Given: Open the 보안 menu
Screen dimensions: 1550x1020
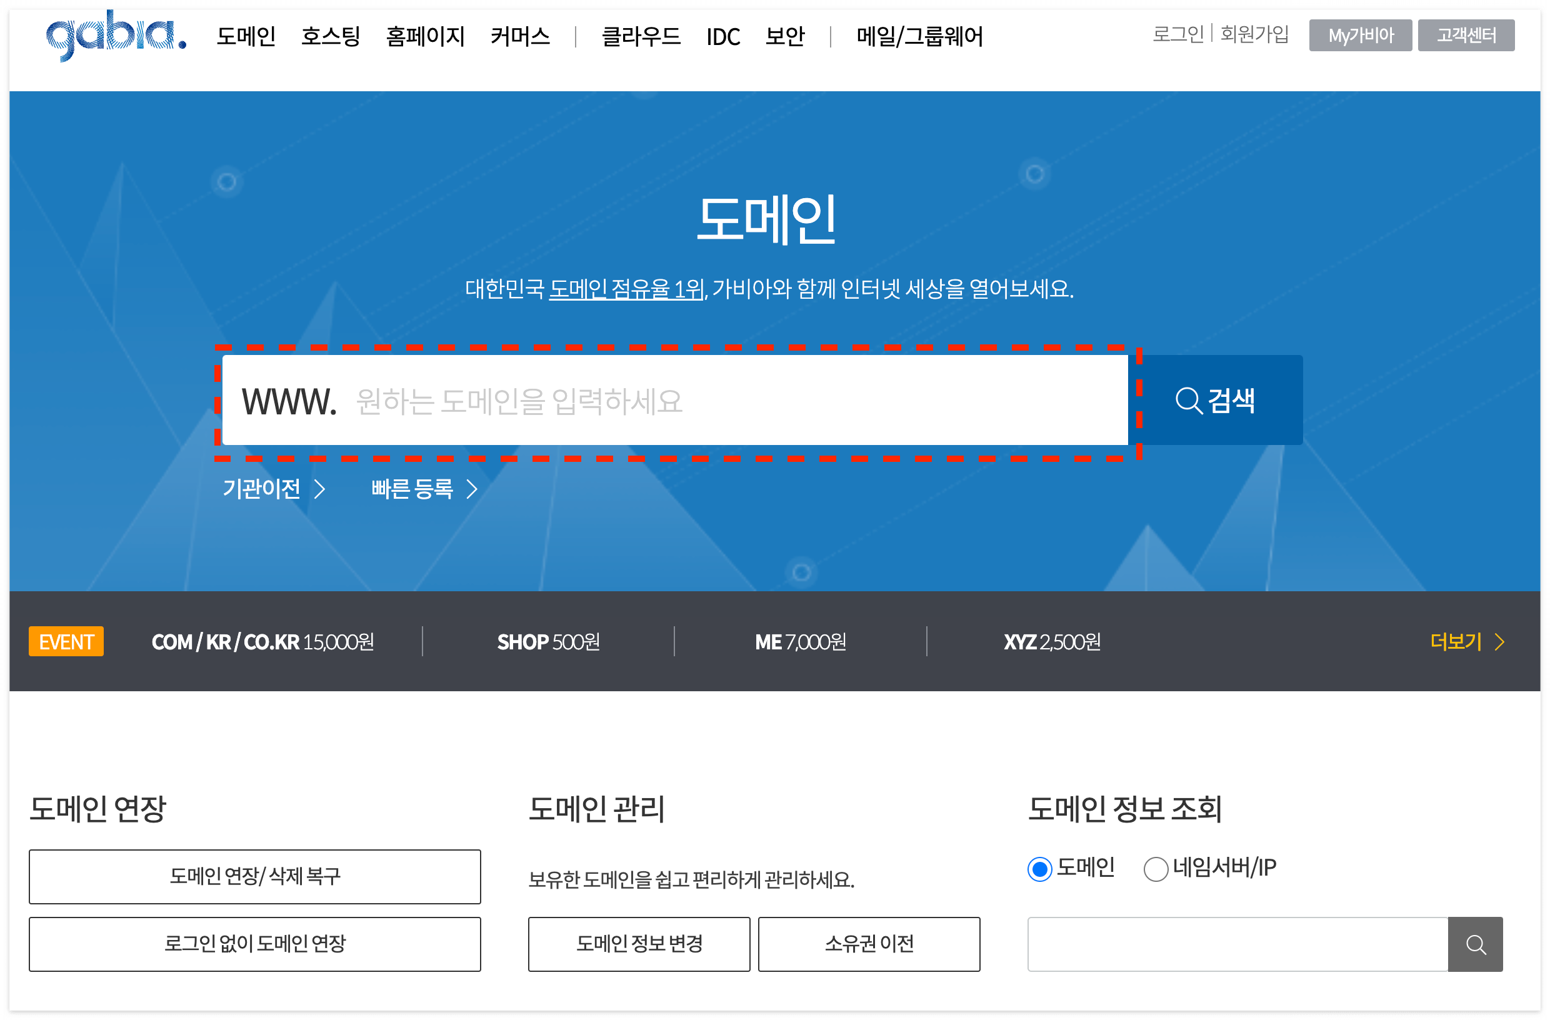Looking at the screenshot, I should [x=785, y=36].
